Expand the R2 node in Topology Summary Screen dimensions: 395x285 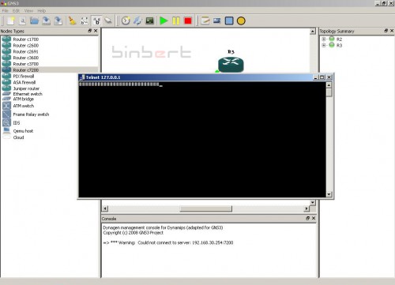click(x=324, y=39)
